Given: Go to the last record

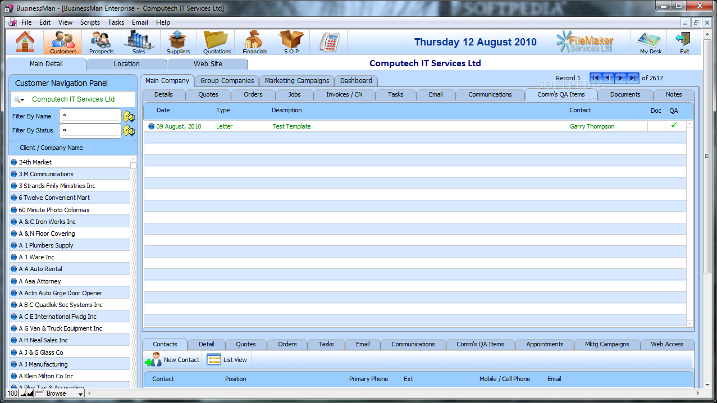Looking at the screenshot, I should 633,78.
